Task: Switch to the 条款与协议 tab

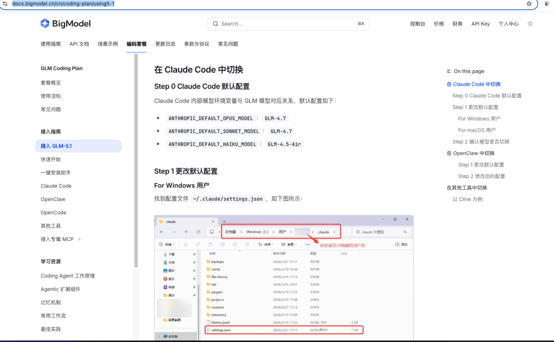Action: (x=196, y=44)
